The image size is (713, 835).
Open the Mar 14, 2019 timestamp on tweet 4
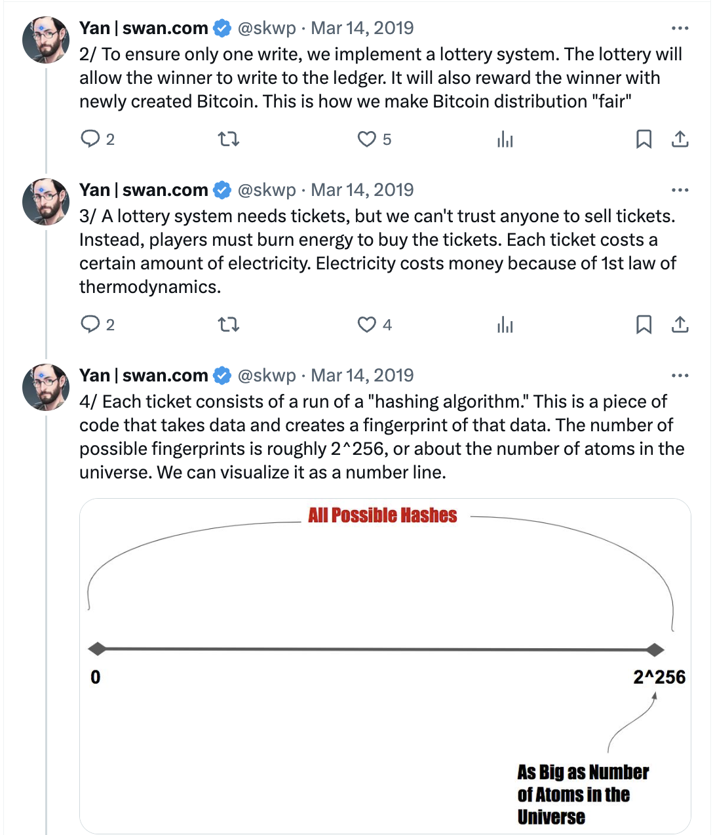[x=363, y=375]
